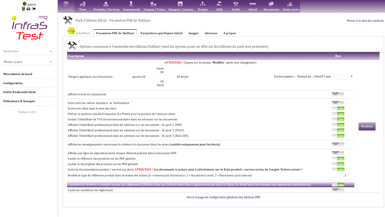385x217 pixels.
Task: Click the Modifier button
Action: 367,126
